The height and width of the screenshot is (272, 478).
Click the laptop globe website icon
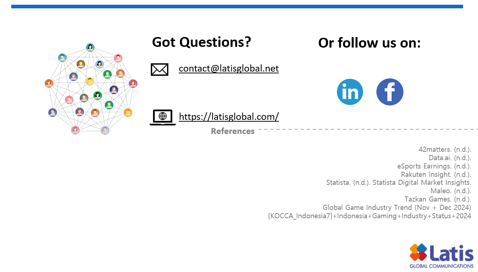(x=162, y=117)
